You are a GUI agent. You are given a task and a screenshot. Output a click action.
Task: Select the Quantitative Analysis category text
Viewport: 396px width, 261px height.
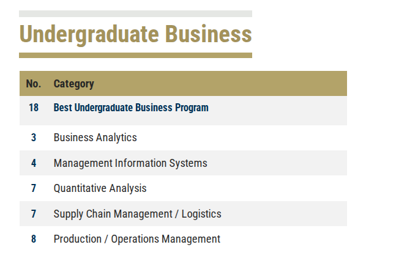click(100, 188)
